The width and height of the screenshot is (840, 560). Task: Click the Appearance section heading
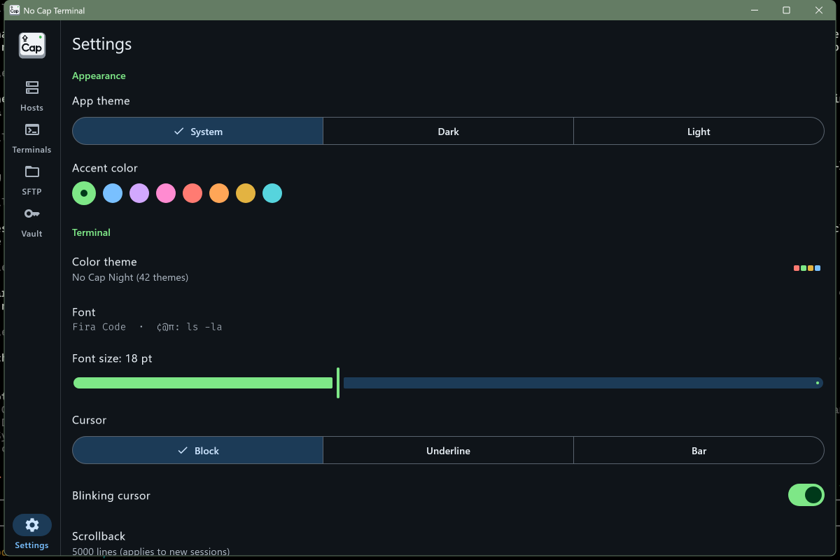99,76
